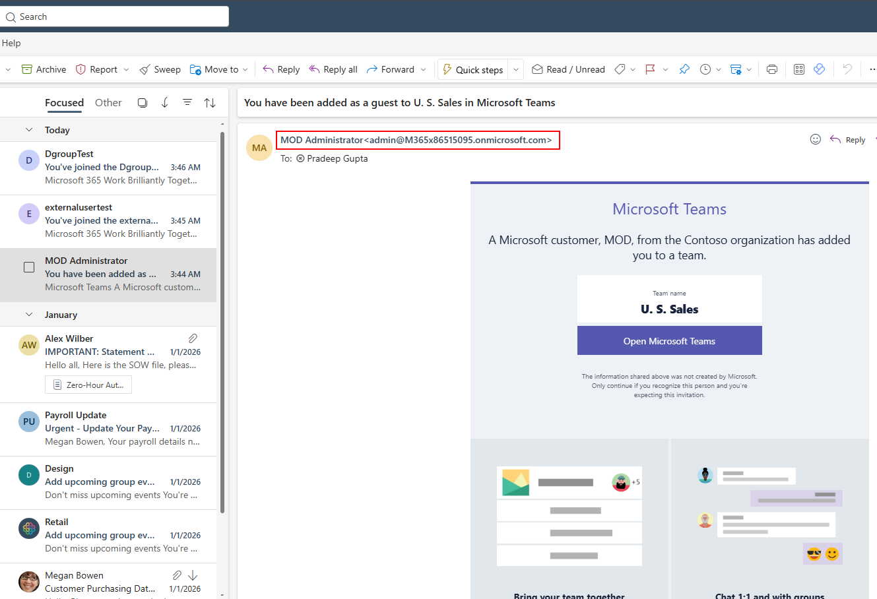Click the blue Viva icon in toolbar
Image resolution: width=877 pixels, height=599 pixels.
820,69
